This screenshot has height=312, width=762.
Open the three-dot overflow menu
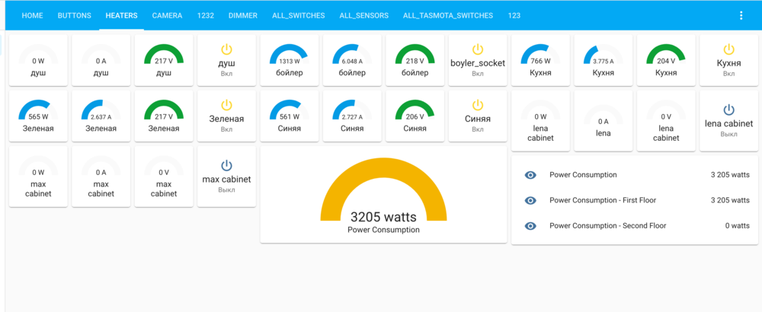coord(741,15)
